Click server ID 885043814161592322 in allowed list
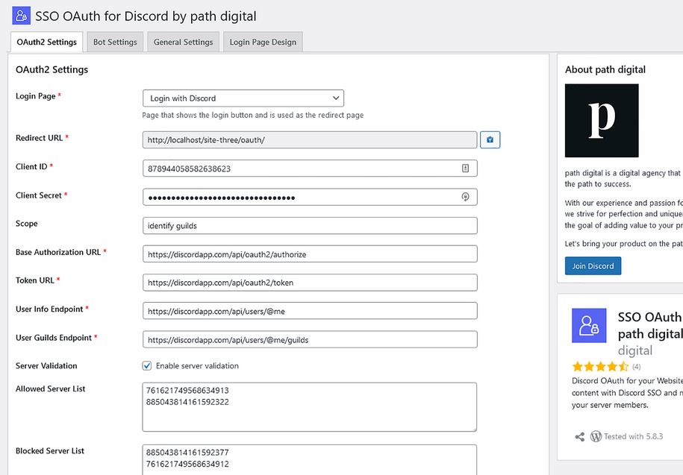Screen dimensions: 683x475 (x=187, y=402)
